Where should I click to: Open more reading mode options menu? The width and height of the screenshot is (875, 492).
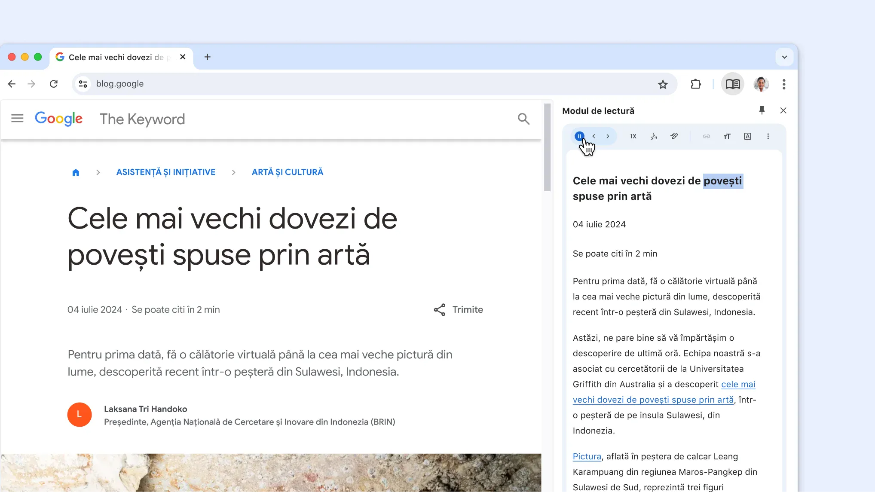768,136
